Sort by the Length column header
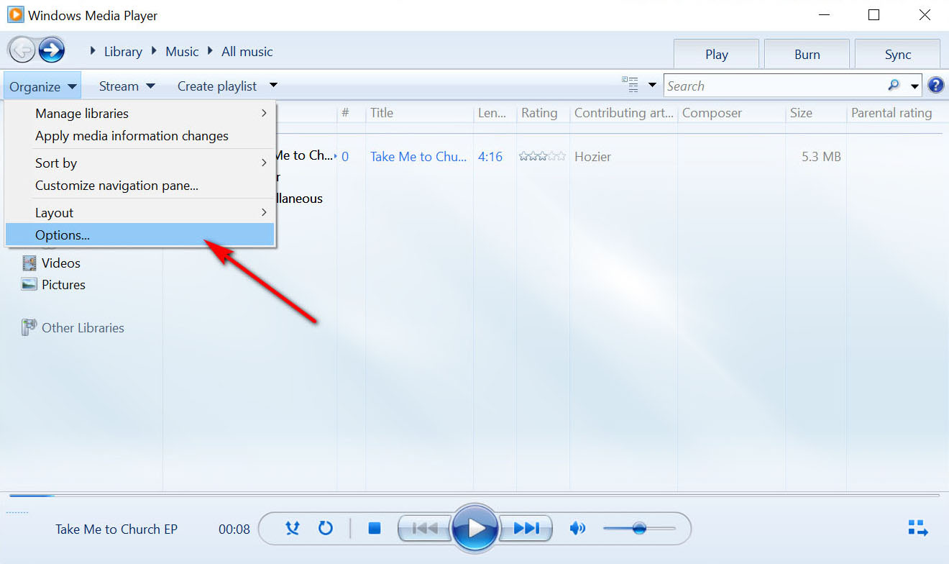 click(495, 113)
